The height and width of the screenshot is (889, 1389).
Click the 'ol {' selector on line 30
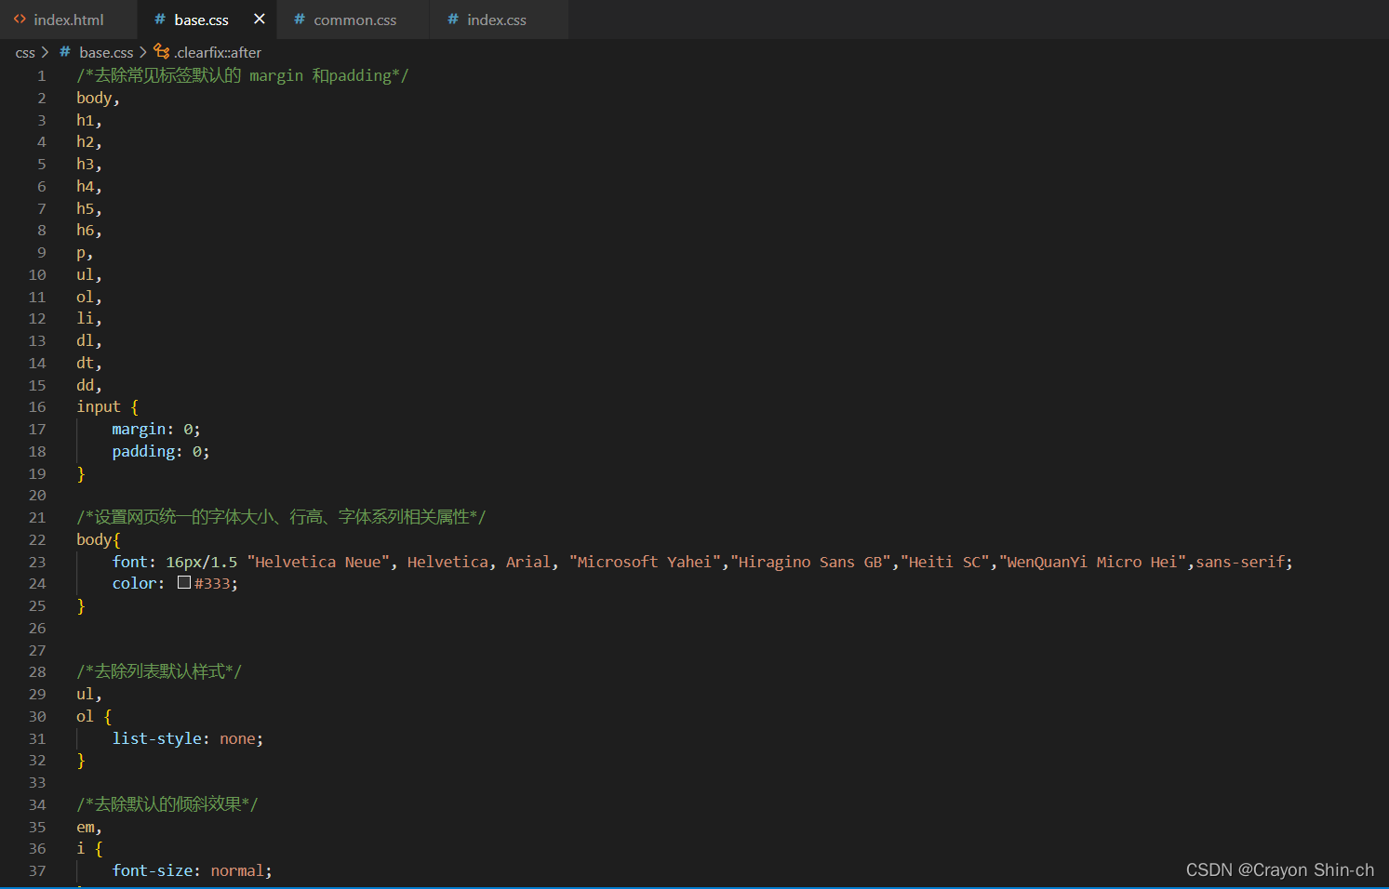93,717
